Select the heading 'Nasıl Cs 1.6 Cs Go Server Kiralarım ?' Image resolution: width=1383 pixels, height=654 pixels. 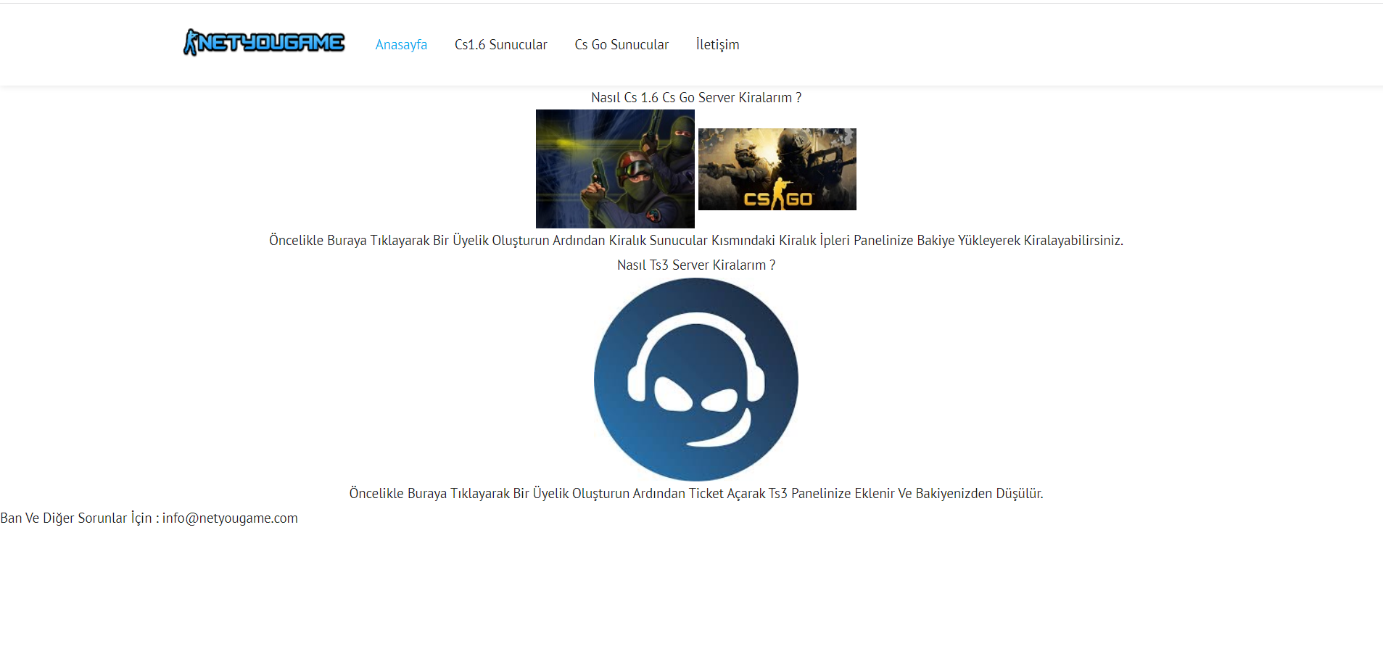pos(696,98)
